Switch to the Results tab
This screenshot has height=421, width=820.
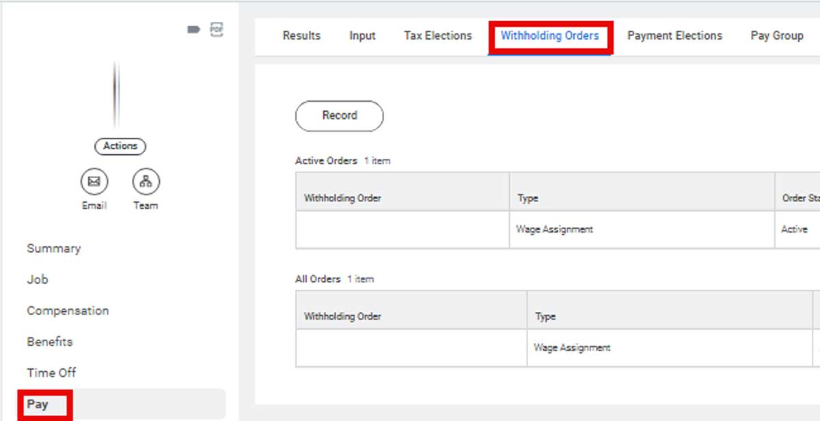301,35
